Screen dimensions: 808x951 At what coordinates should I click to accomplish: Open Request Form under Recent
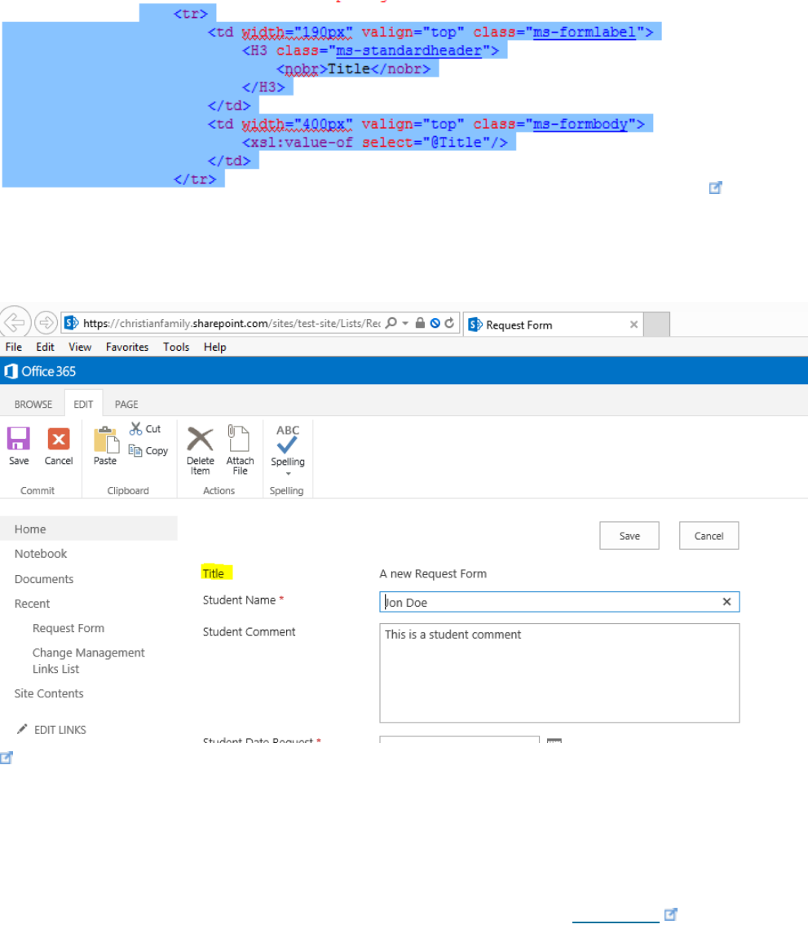point(68,628)
